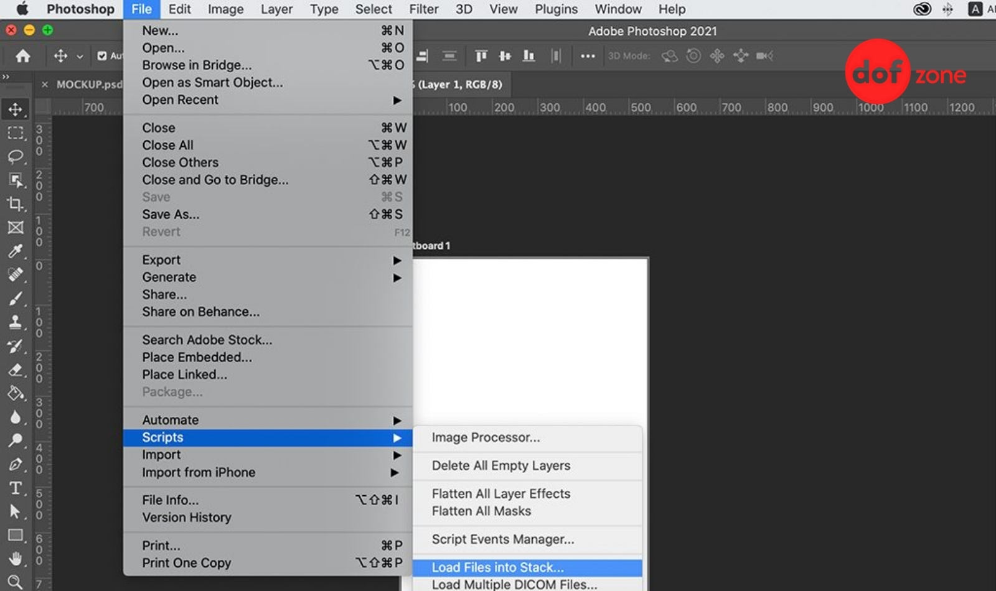The width and height of the screenshot is (996, 591).
Task: Click the Align bottom edges icon
Action: tap(529, 56)
